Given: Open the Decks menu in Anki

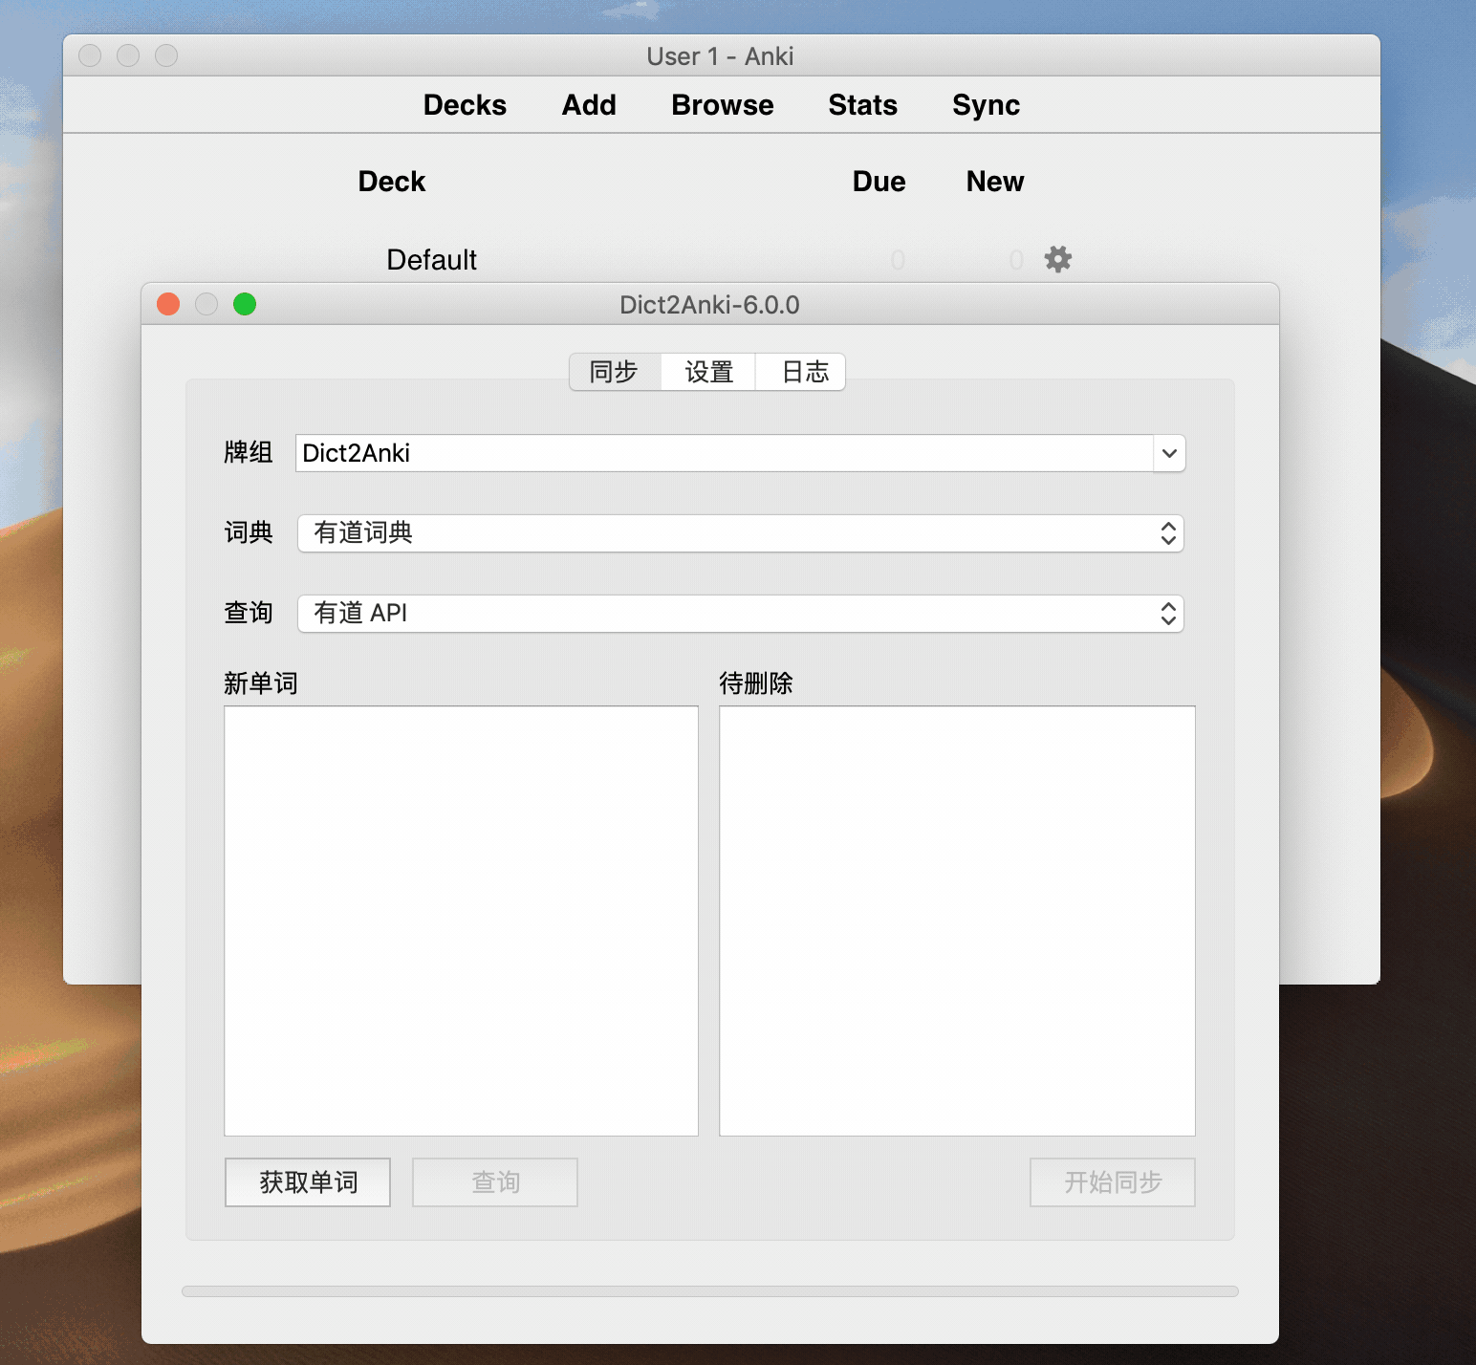Looking at the screenshot, I should point(465,105).
